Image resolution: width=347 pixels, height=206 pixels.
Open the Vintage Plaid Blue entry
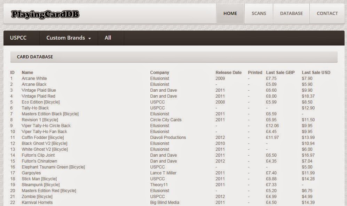(x=39, y=90)
